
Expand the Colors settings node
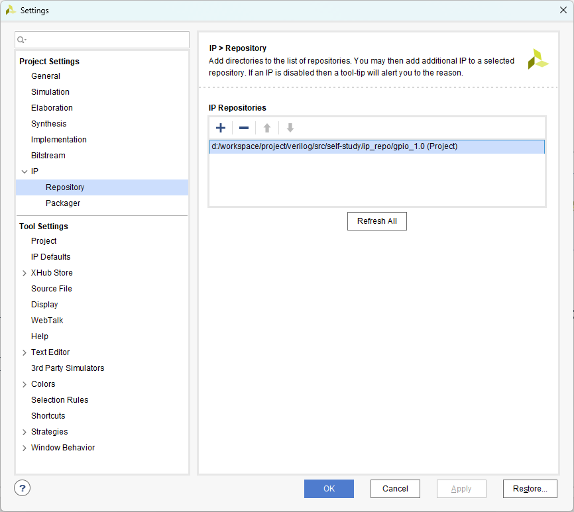25,384
